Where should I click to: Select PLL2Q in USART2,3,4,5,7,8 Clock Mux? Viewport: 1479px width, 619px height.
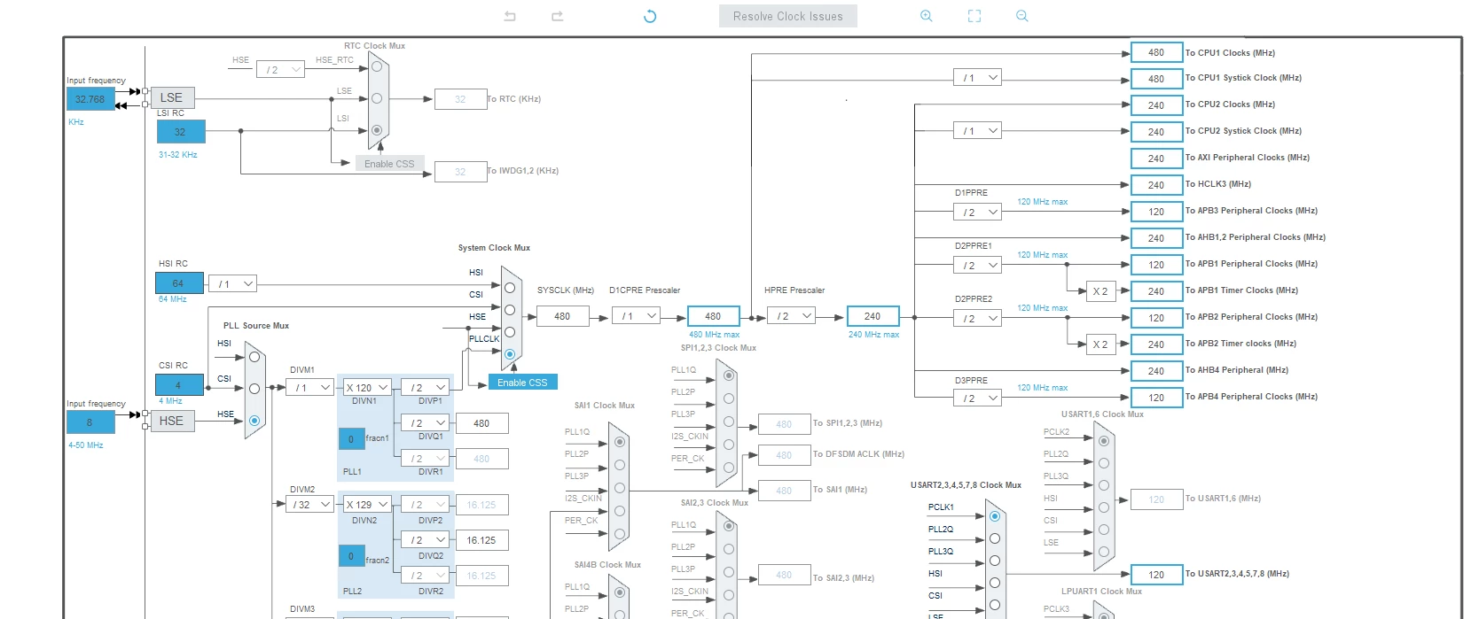tap(995, 538)
